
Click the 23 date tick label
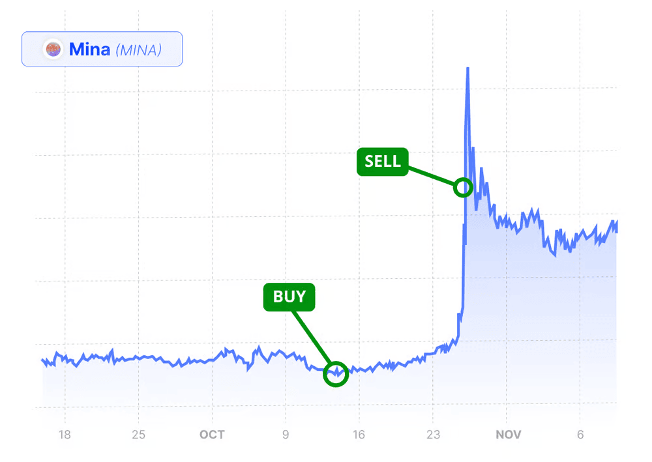(433, 435)
